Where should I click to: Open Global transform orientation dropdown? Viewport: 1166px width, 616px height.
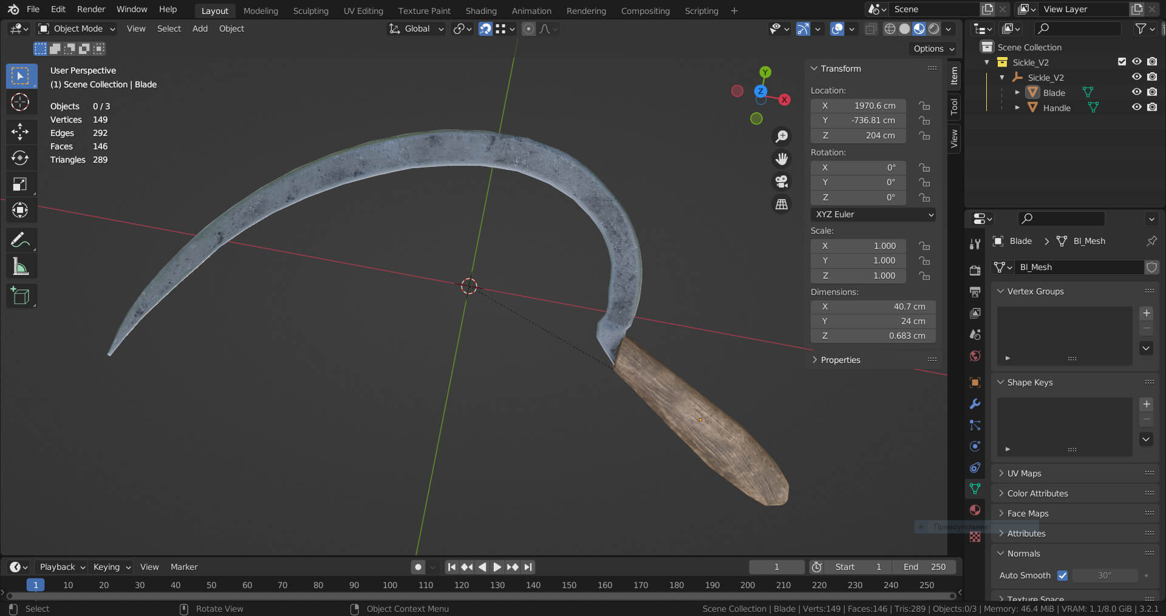click(x=417, y=29)
